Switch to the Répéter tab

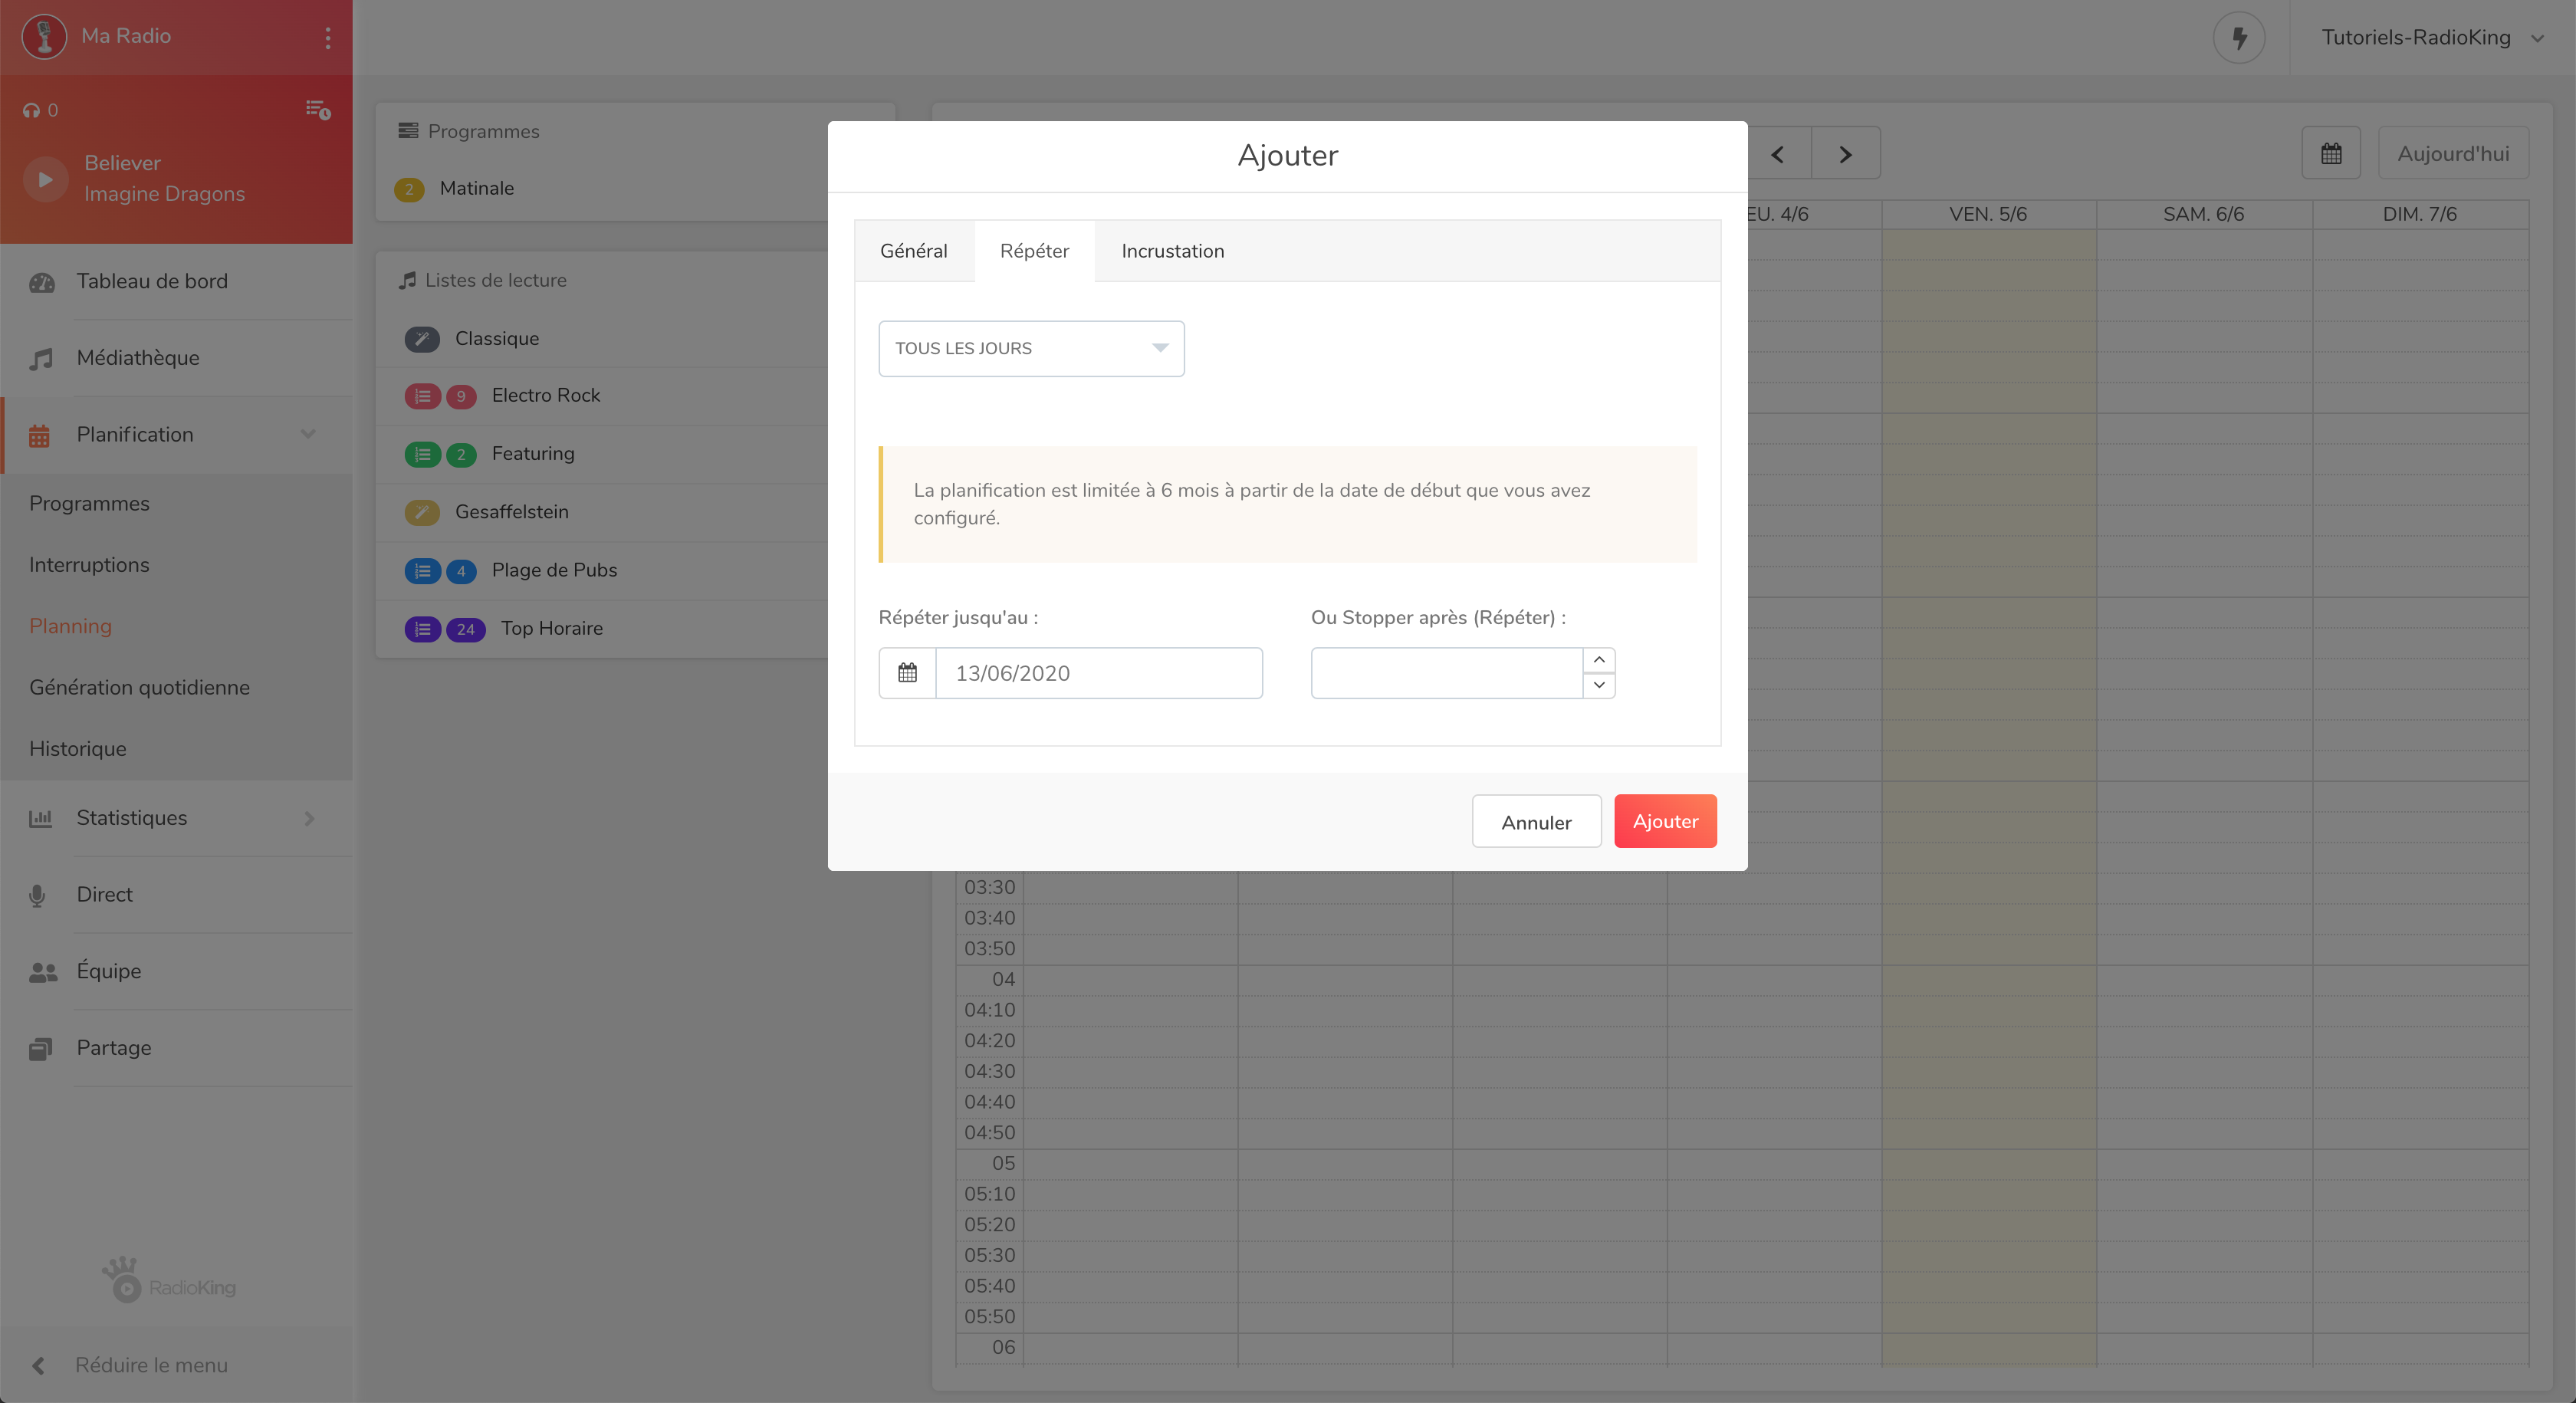1034,251
